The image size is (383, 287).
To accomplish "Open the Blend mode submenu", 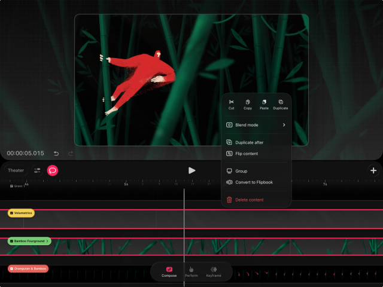I will coord(256,125).
